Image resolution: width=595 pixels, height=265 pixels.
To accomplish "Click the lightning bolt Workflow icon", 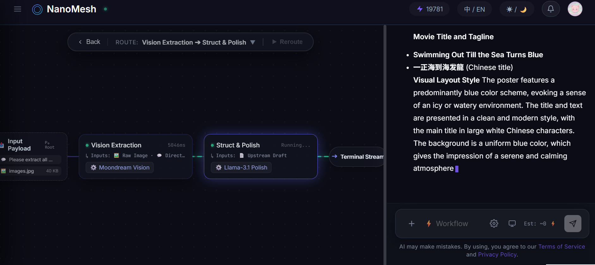I will 429,224.
